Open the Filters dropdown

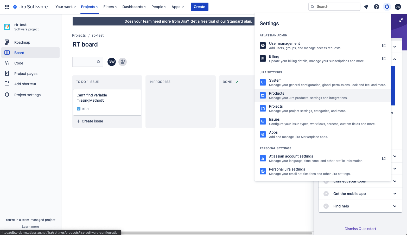110,7
